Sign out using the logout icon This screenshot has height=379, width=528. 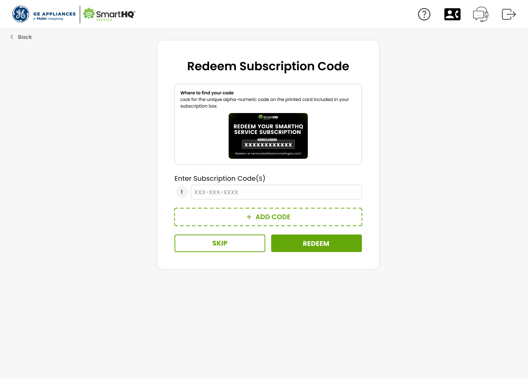509,14
